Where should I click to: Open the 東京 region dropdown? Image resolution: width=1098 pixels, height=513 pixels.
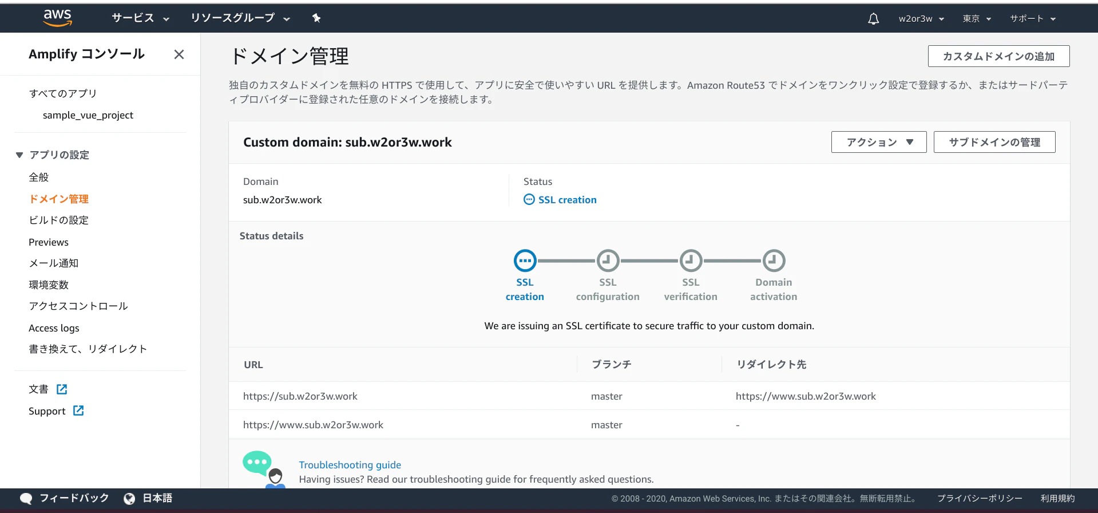[x=977, y=19]
